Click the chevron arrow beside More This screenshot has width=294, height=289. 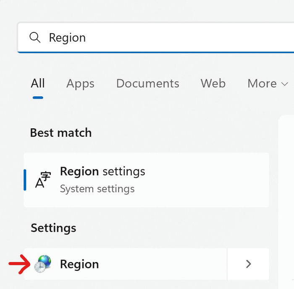pyautogui.click(x=285, y=84)
